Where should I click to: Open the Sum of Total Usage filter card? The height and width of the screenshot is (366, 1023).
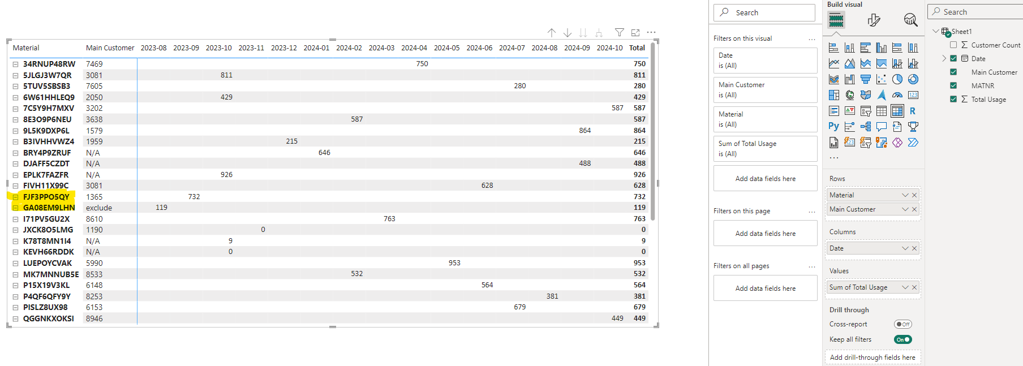(766, 149)
